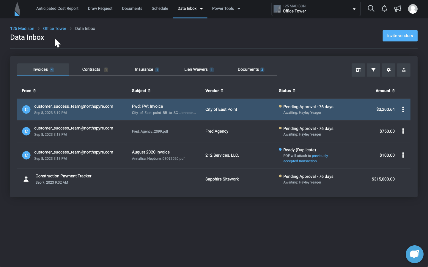Open the user profile avatar

tap(413, 9)
